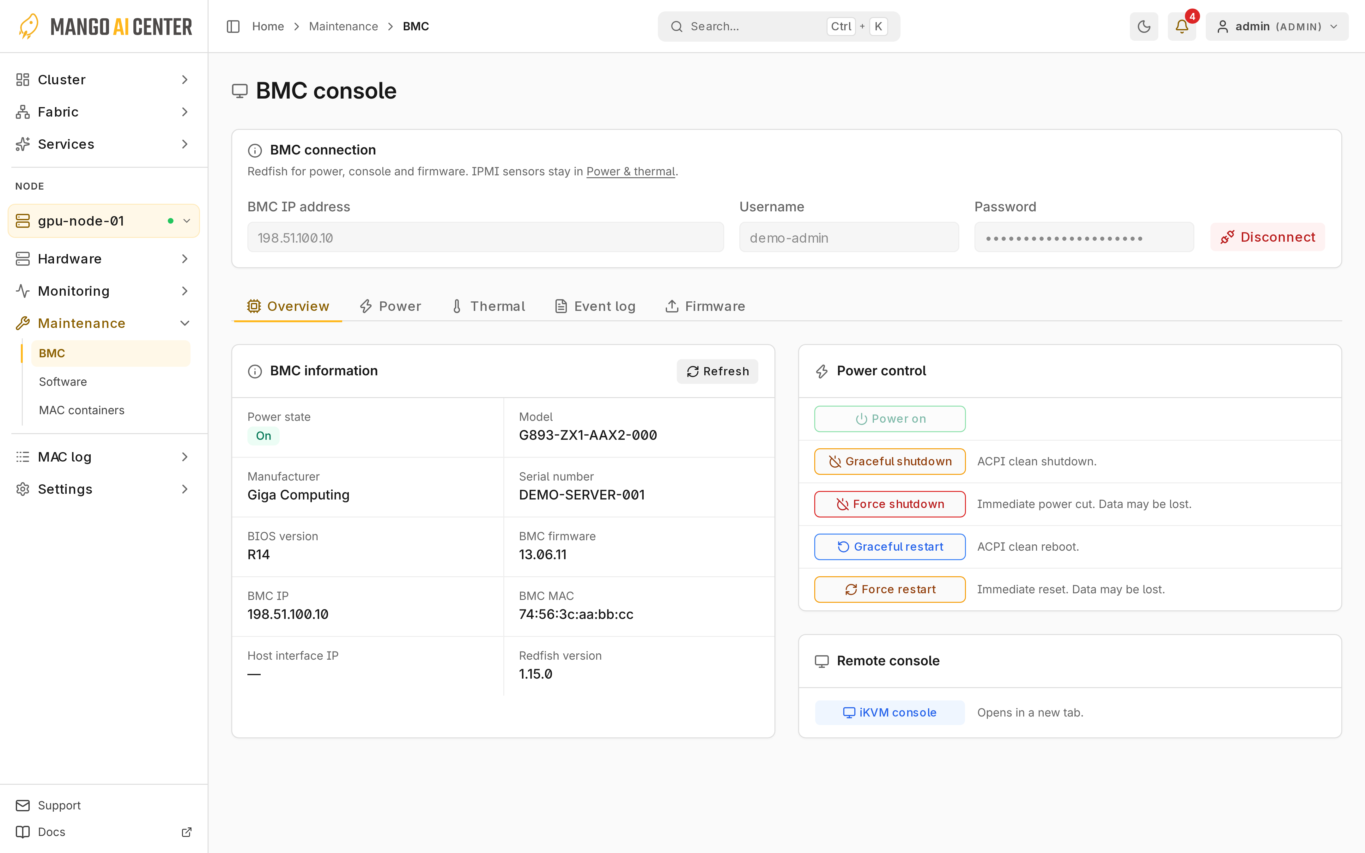
Task: Click the Force restart button
Action: point(889,590)
